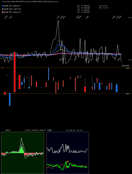
Task: Click the tallest red candlestick bar
Action: tap(15, 72)
